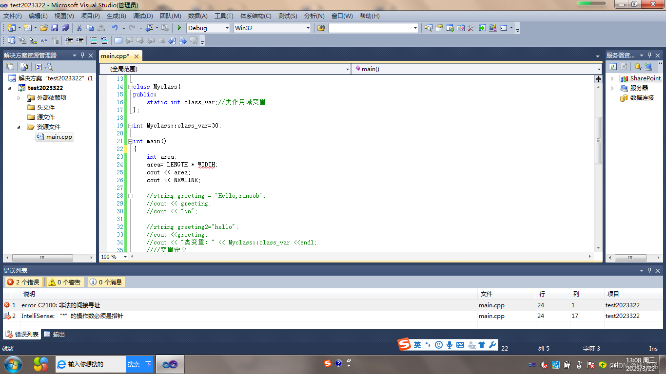This screenshot has width=666, height=374.
Task: Click View Class Diagram icon in Solution Explorer
Action: click(49, 67)
